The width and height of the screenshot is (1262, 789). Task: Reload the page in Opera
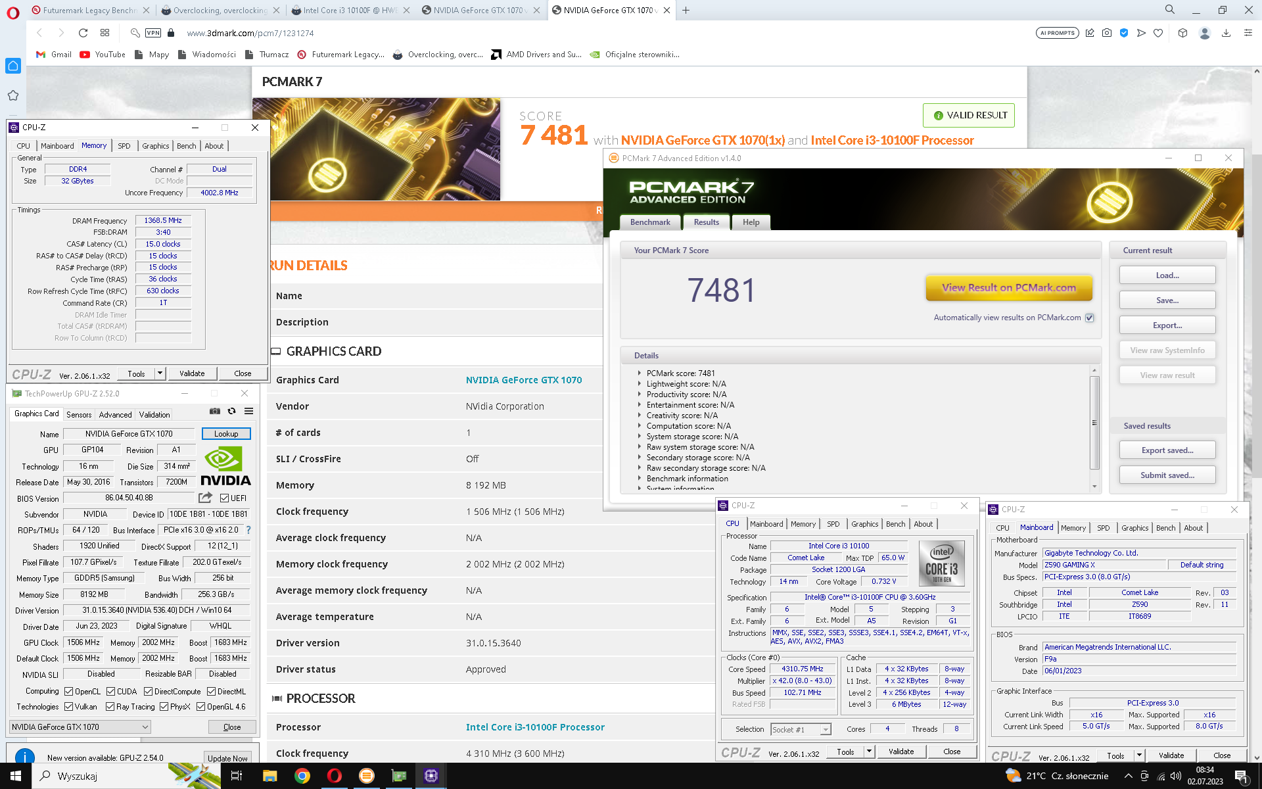click(83, 33)
